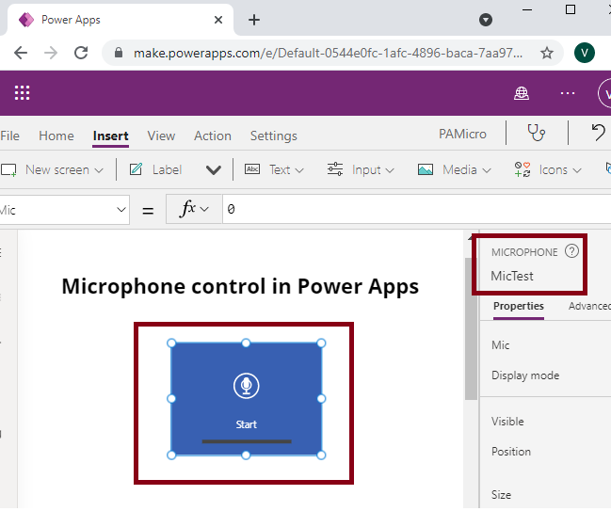The height and width of the screenshot is (511, 611).
Task: Open the Action ribbon tab
Action: click(213, 136)
